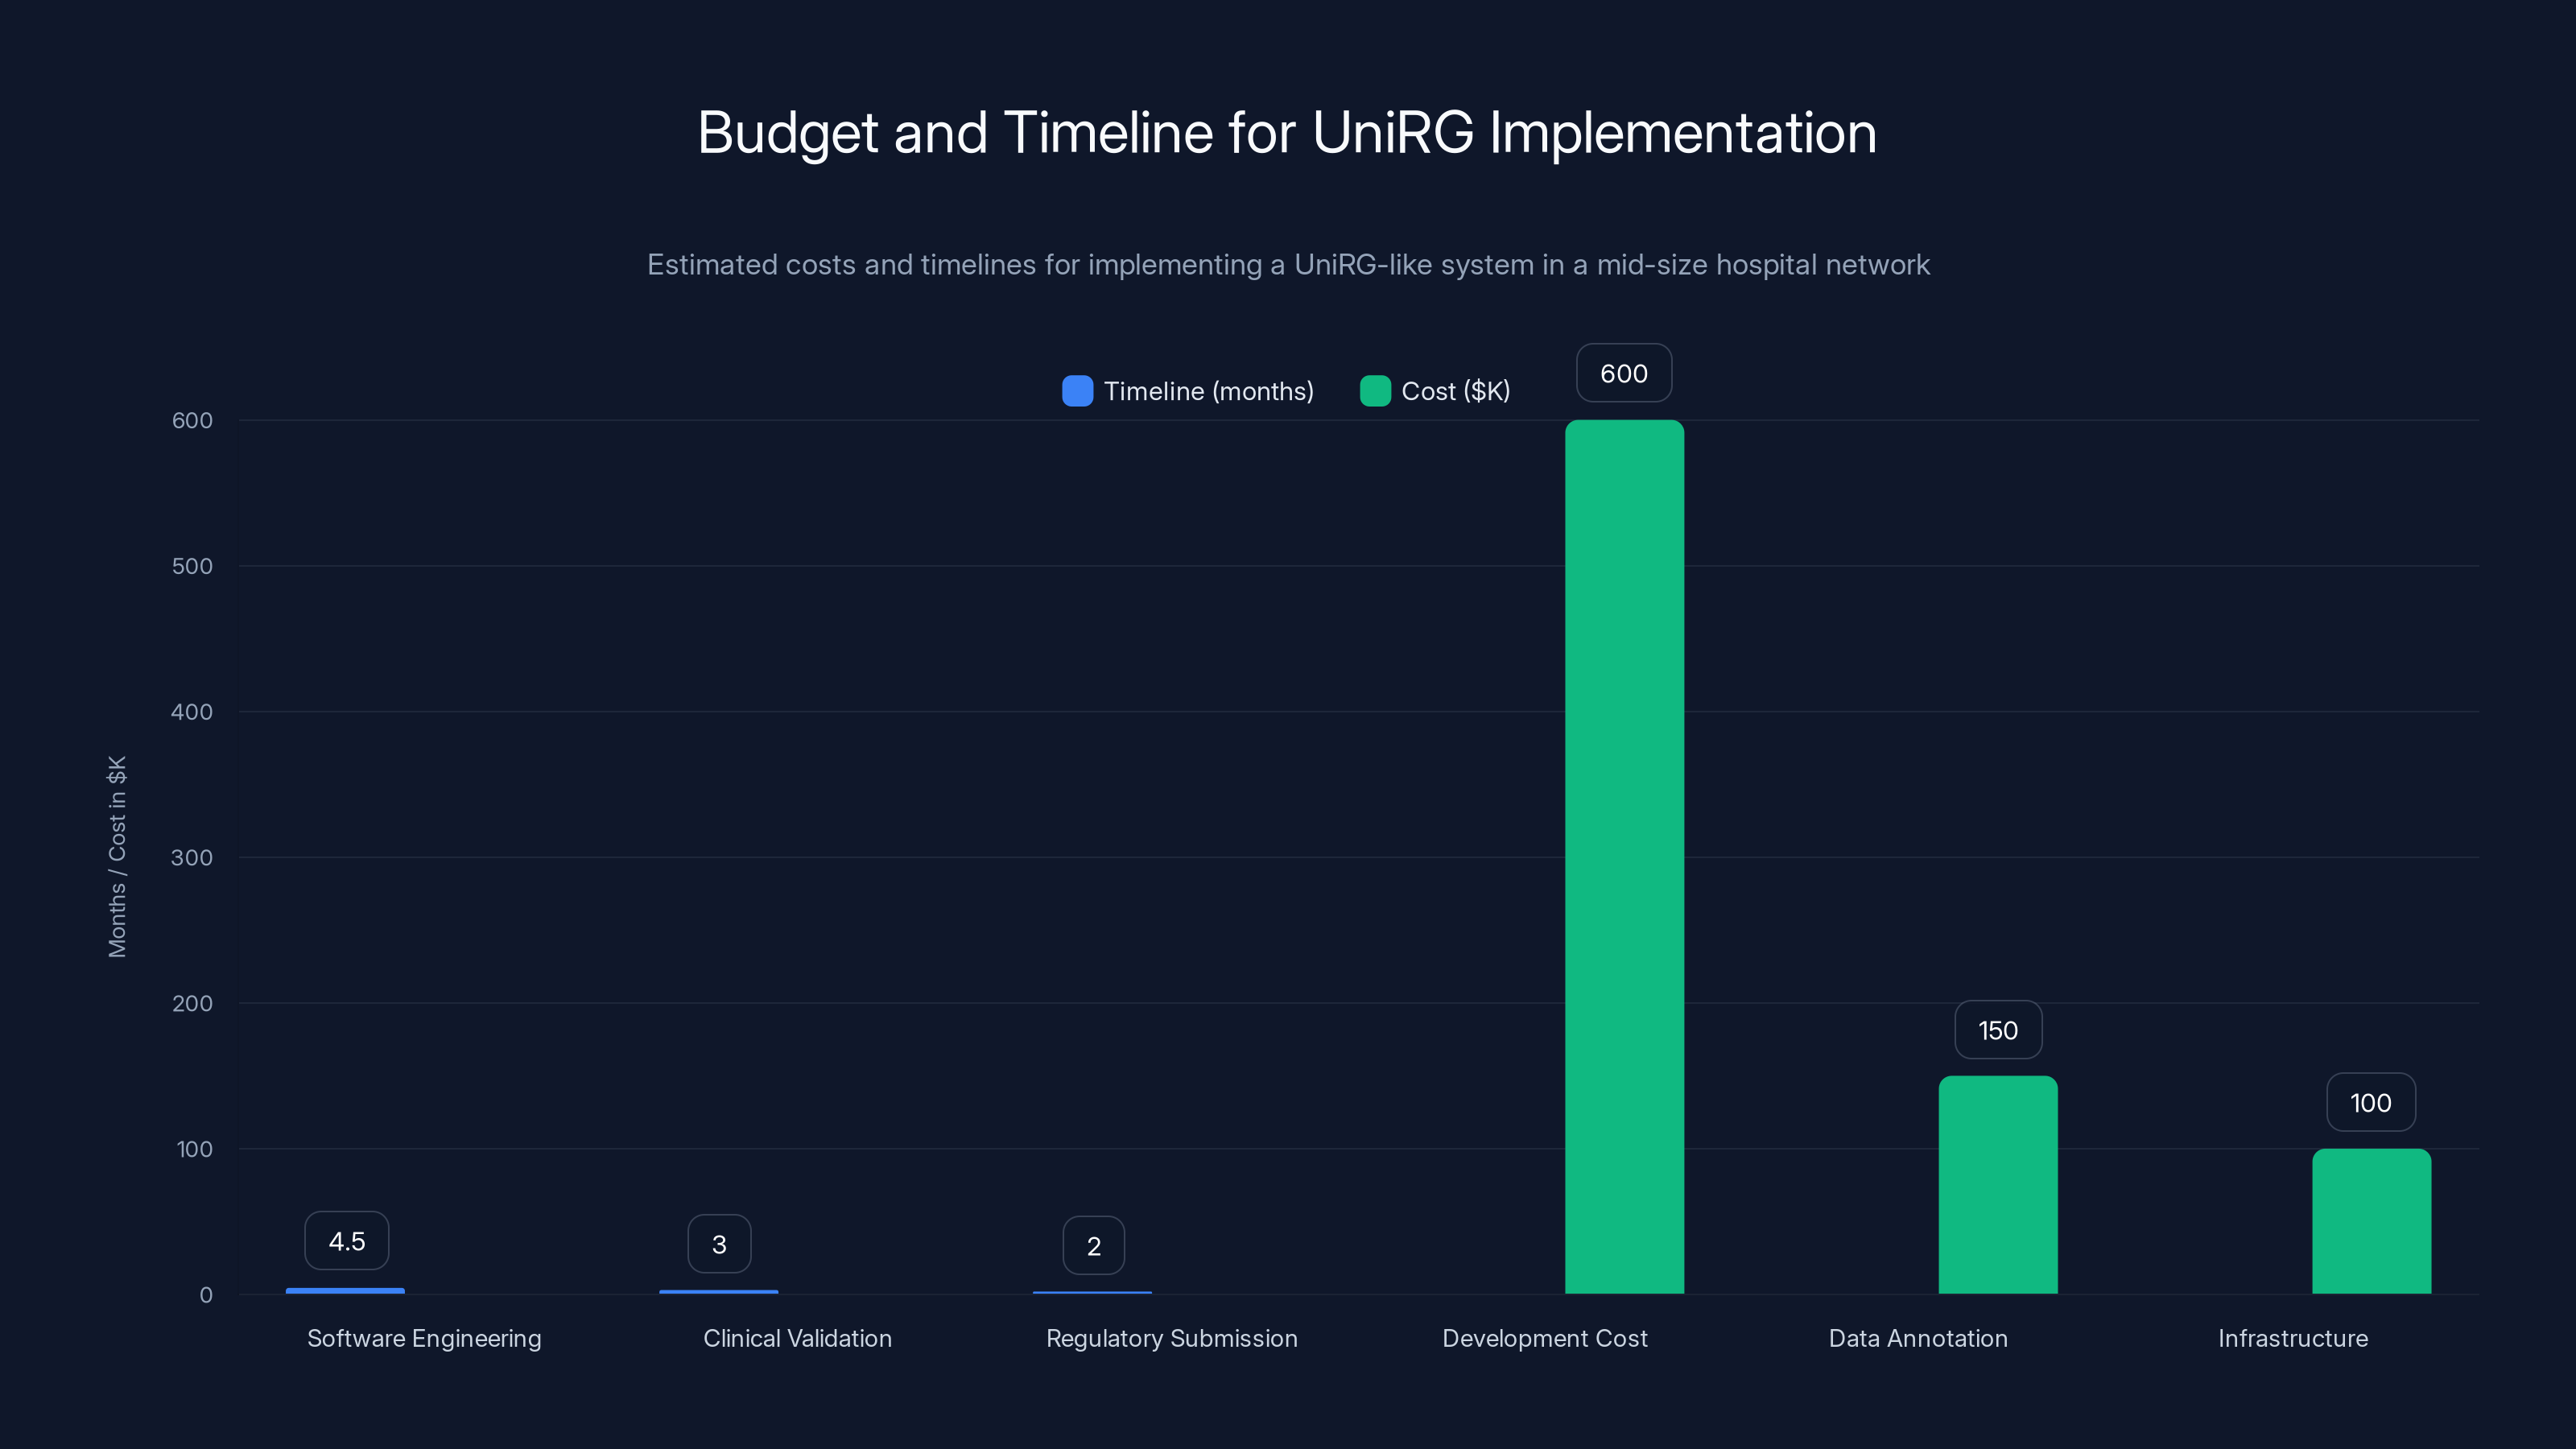The width and height of the screenshot is (2576, 1449).
Task: Click the green Cost ($K) legend swatch
Action: point(1374,391)
